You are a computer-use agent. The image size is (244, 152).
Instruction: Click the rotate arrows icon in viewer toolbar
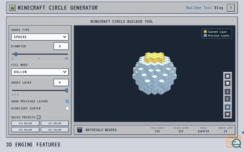[228, 92]
